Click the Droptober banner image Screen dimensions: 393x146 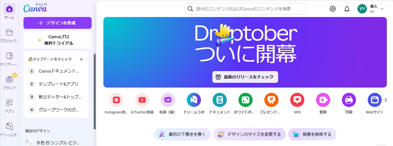click(x=245, y=52)
